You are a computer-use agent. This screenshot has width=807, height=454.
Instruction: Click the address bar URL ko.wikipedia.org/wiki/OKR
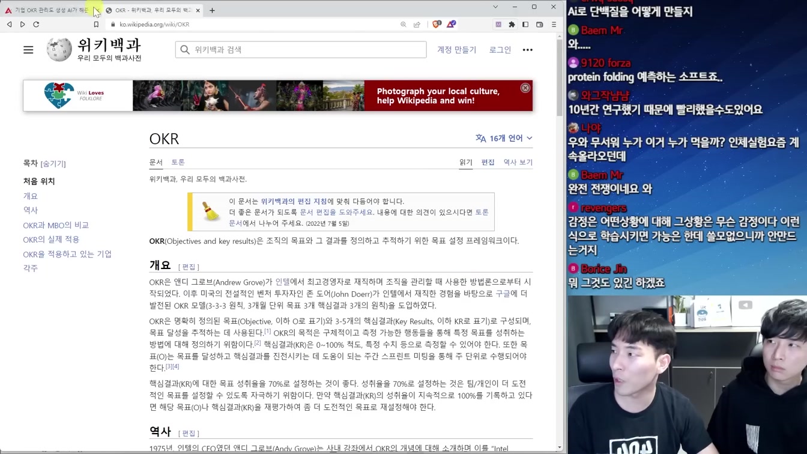pyautogui.click(x=154, y=25)
